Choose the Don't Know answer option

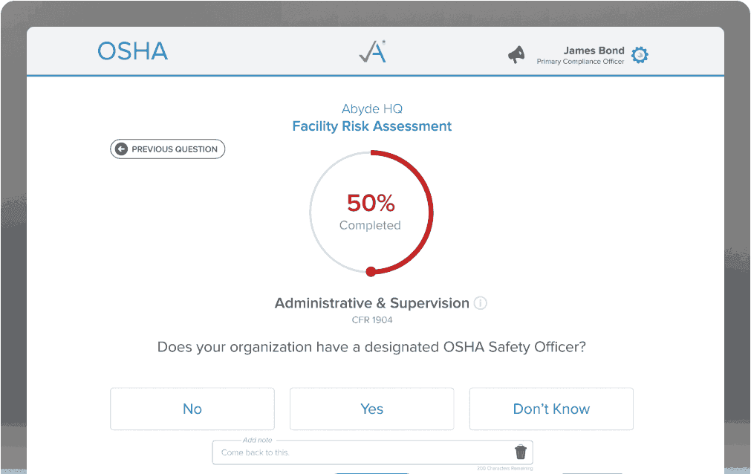click(550, 409)
